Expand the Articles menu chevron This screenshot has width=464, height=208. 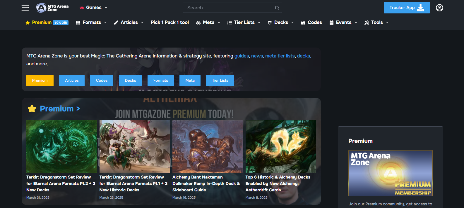142,22
